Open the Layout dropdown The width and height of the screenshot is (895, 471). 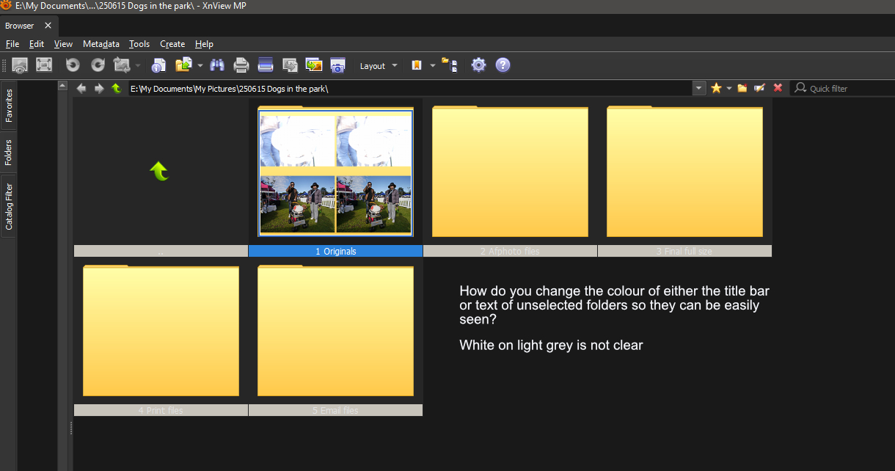click(x=379, y=65)
